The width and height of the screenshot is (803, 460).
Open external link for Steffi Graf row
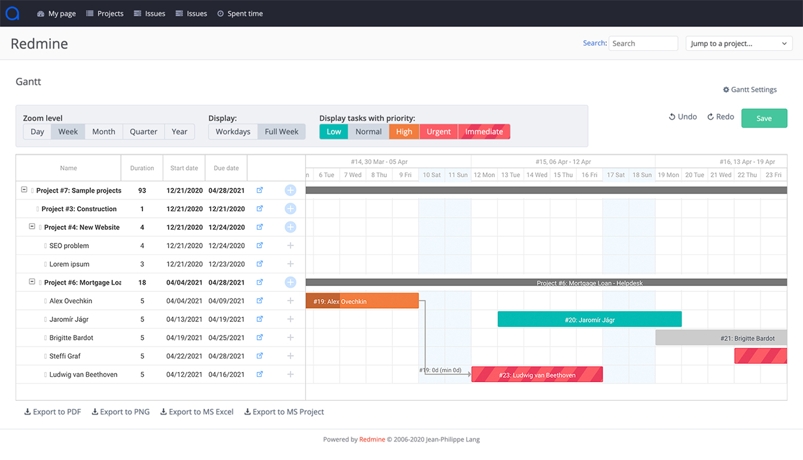260,356
